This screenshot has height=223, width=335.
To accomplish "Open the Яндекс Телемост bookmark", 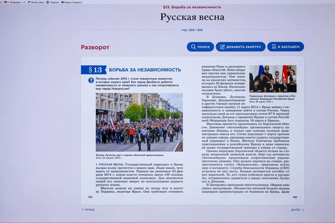I will pos(72,2).
